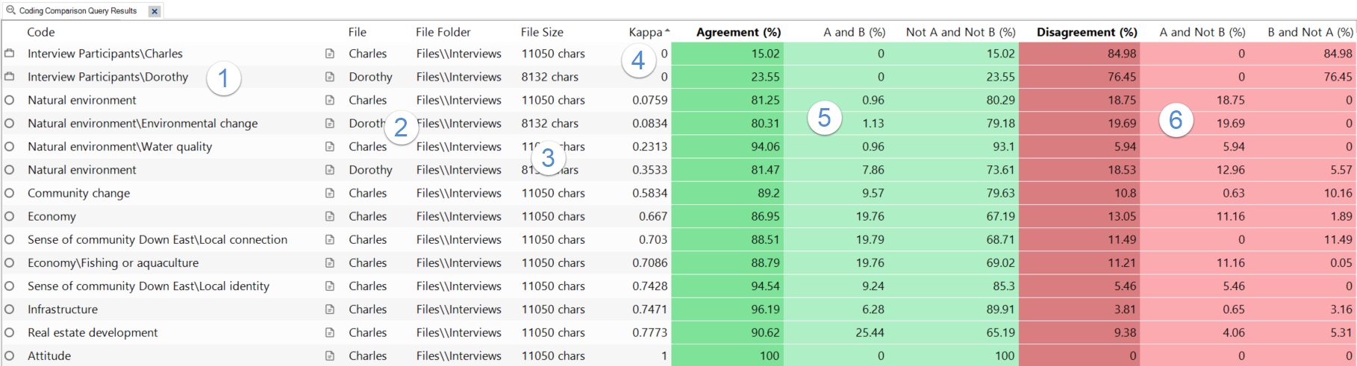Toggle the Kappa column sort arrow
The image size is (1357, 366).
pyautogui.click(x=667, y=31)
